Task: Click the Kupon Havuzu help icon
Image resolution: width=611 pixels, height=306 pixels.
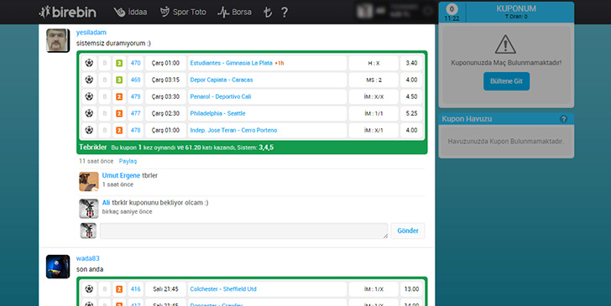Action: (563, 119)
